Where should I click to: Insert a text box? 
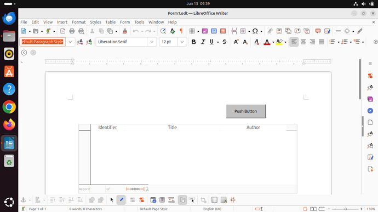click(223, 31)
